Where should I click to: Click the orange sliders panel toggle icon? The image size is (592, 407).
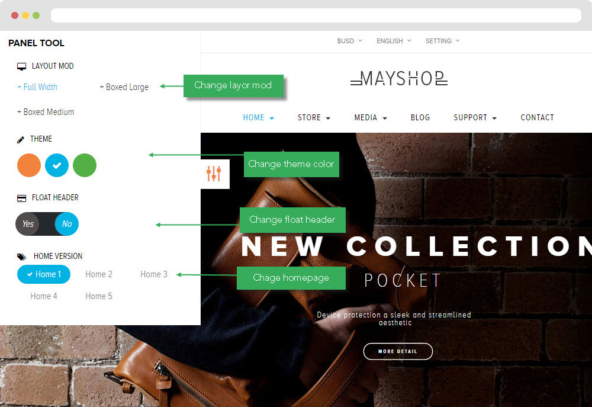[214, 174]
